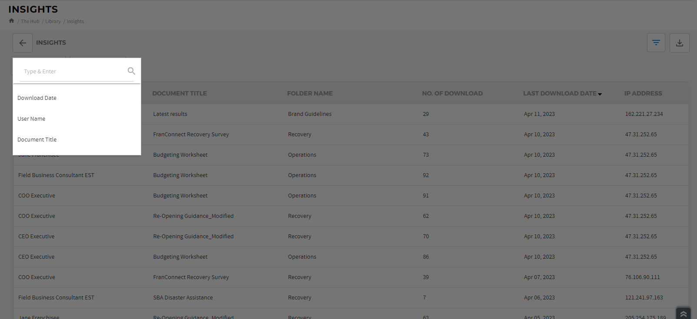Click the scroll-to-top double chevron button
Viewport: 697px width, 319px height.
coord(683,313)
